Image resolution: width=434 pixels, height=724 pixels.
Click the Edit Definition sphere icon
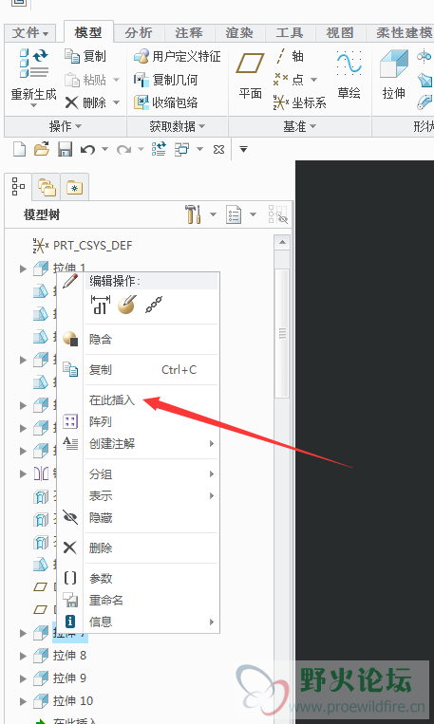pyautogui.click(x=127, y=305)
